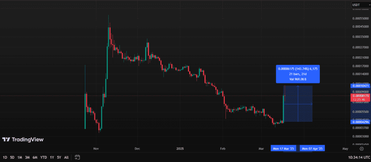Switch to 3M time range
Screen dimensions: 371x162
click(x=27, y=157)
